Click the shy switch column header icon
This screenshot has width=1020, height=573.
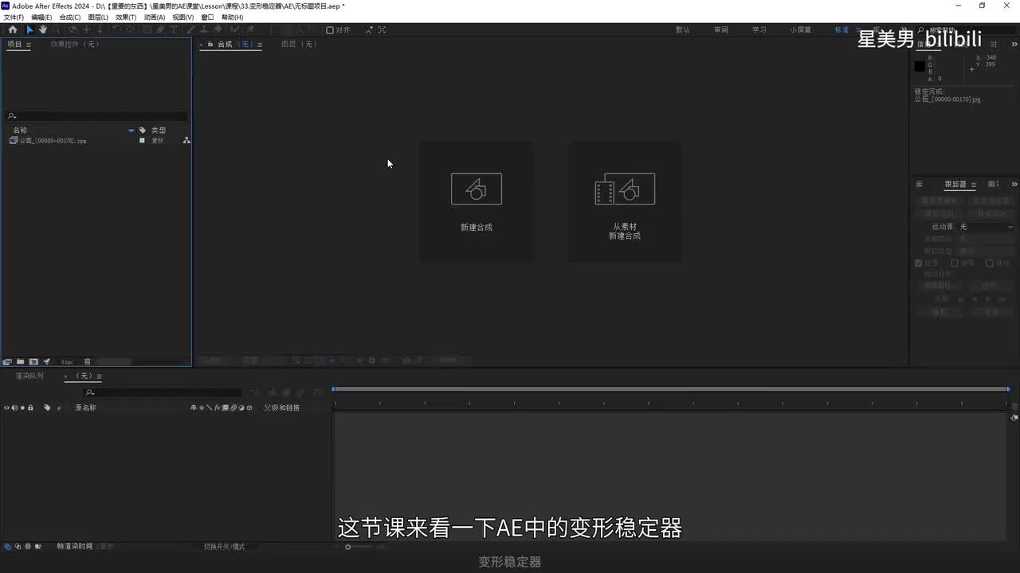point(194,407)
